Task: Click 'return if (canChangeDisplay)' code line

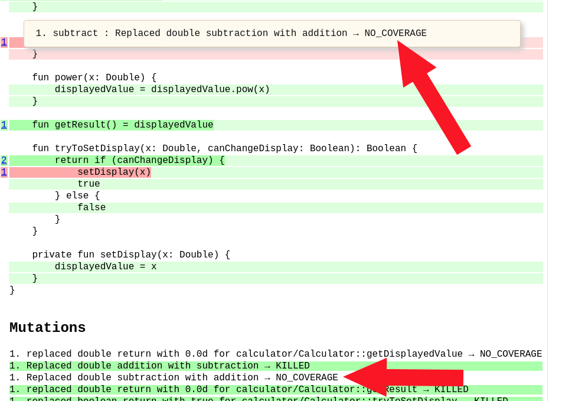Action: click(x=139, y=160)
